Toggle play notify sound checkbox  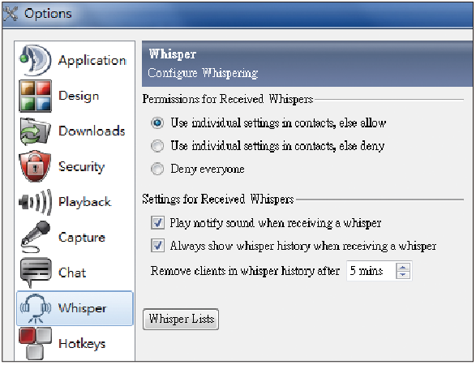coord(157,222)
